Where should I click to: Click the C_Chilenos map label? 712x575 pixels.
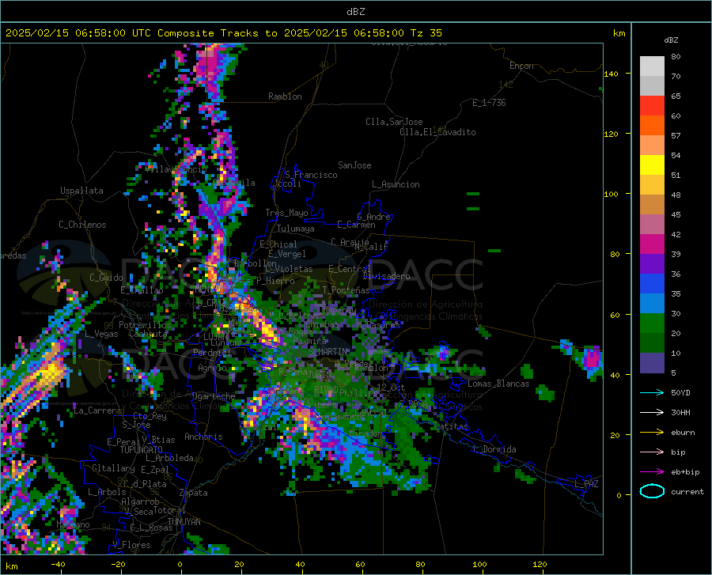(x=82, y=225)
